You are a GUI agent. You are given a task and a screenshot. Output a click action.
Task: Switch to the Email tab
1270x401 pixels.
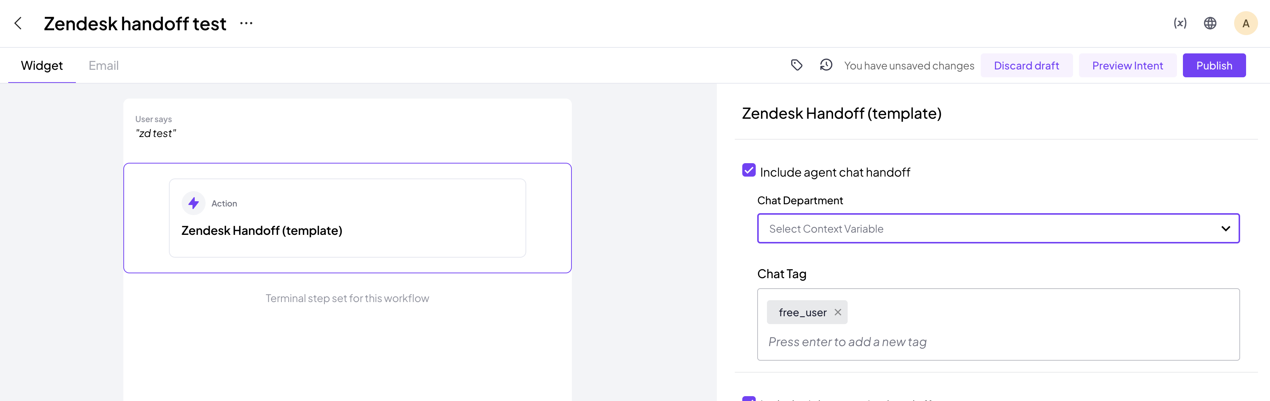[104, 65]
